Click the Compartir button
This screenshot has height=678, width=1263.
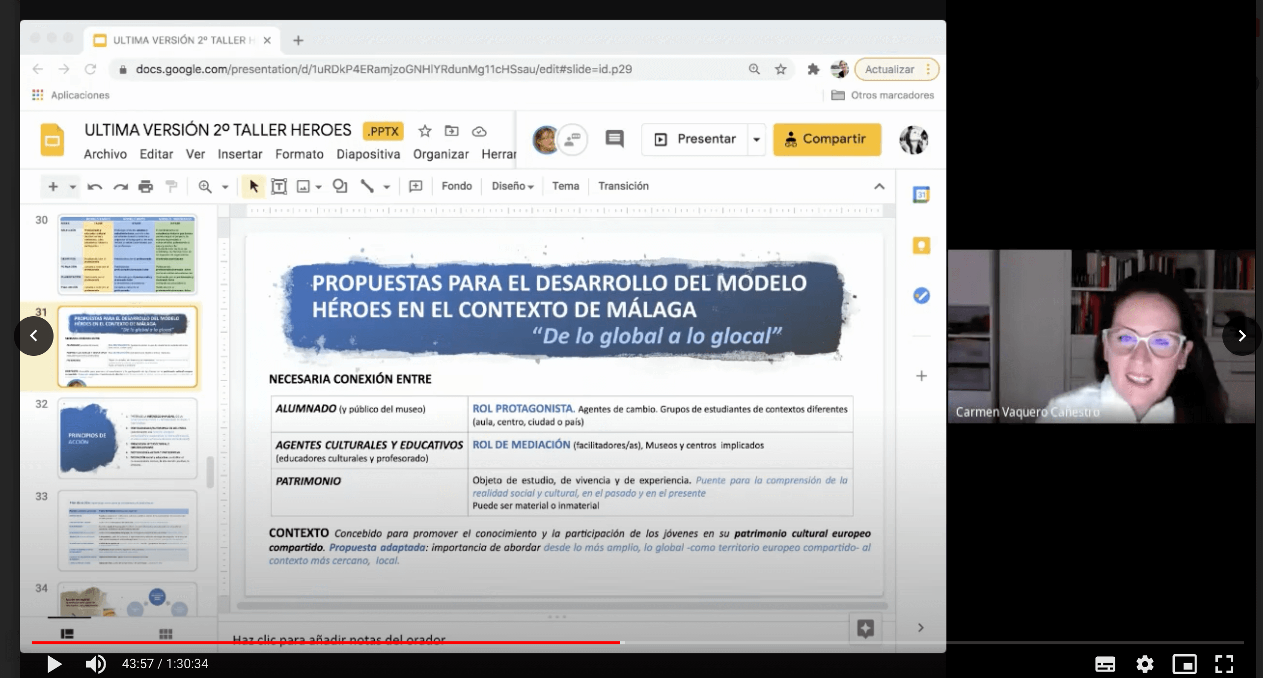[827, 139]
